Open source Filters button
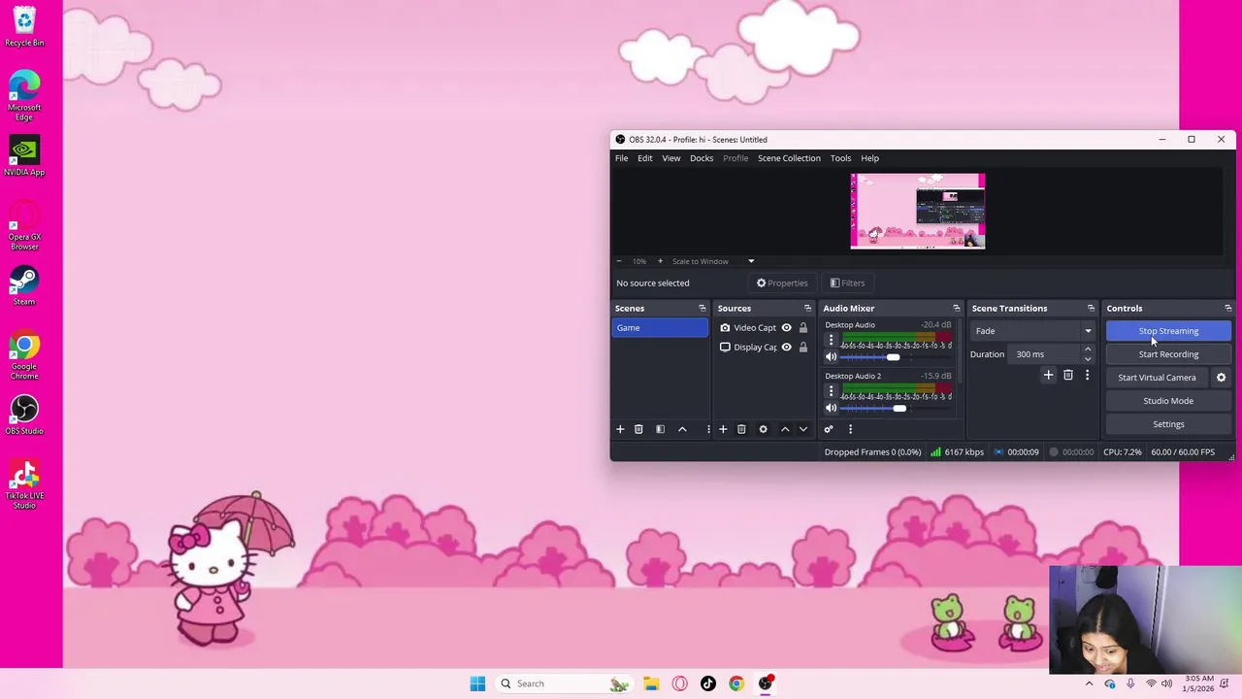This screenshot has width=1242, height=699. (x=847, y=283)
